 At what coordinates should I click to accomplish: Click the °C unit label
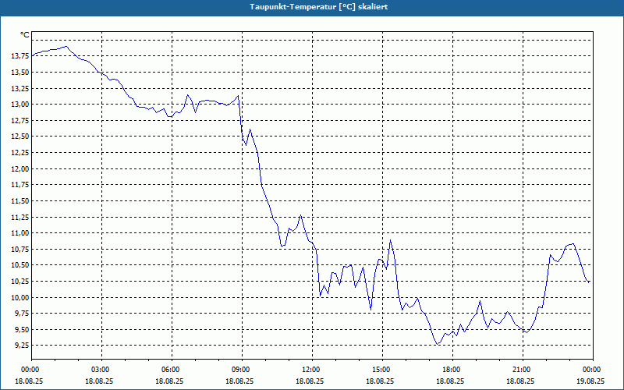pos(25,35)
